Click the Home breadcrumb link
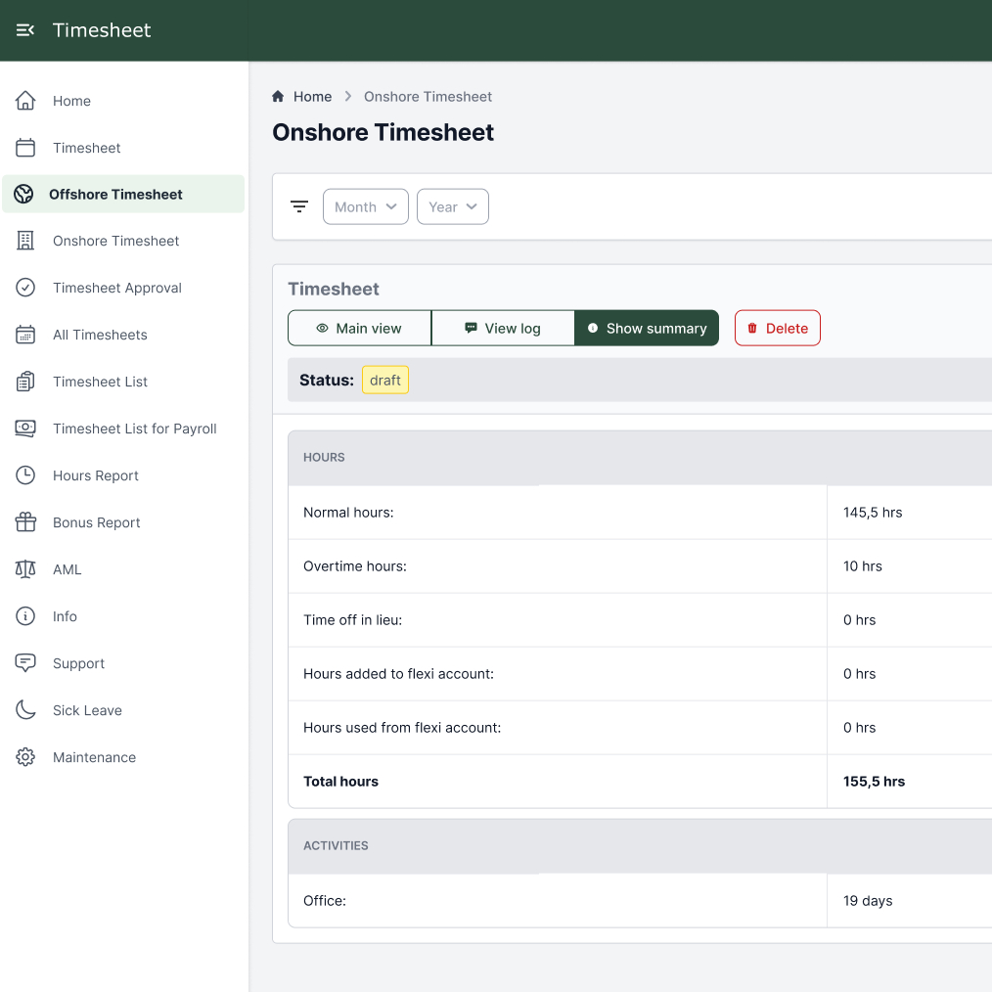This screenshot has height=992, width=992. (x=312, y=97)
